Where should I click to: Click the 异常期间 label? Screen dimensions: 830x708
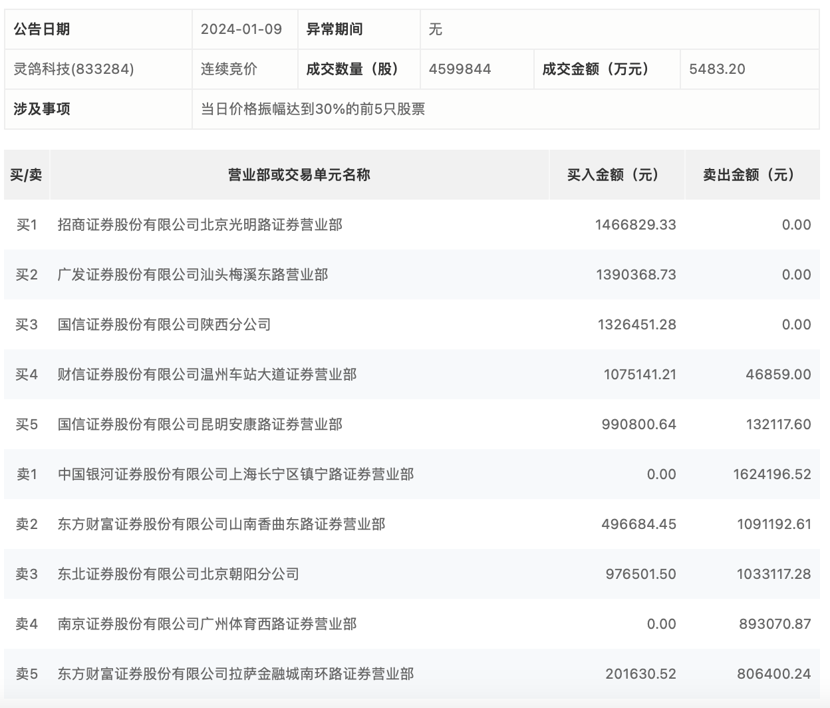(335, 29)
